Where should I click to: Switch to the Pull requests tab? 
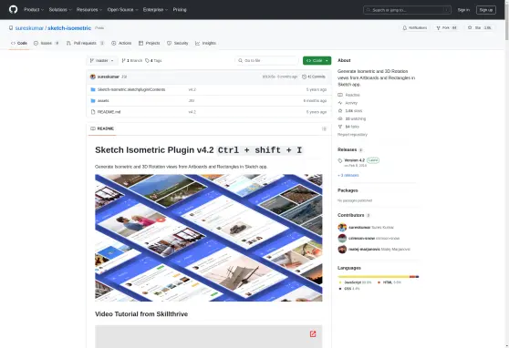coord(85,43)
